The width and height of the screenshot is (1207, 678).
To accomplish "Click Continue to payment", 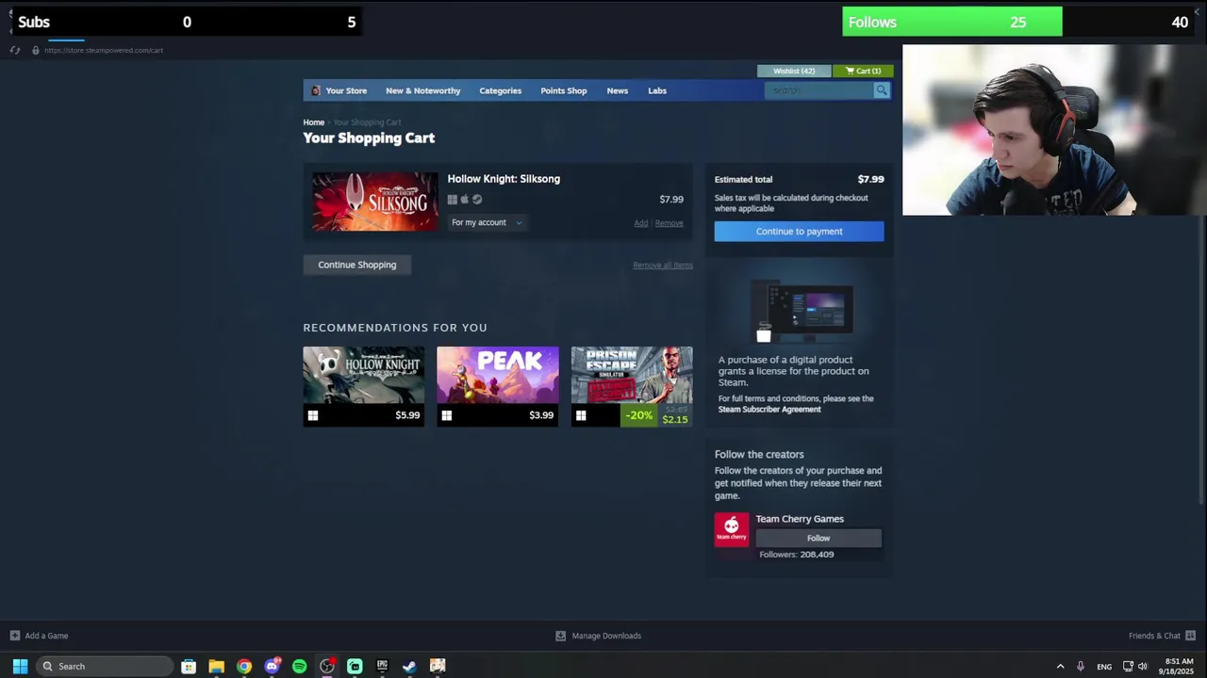I will coord(799,232).
